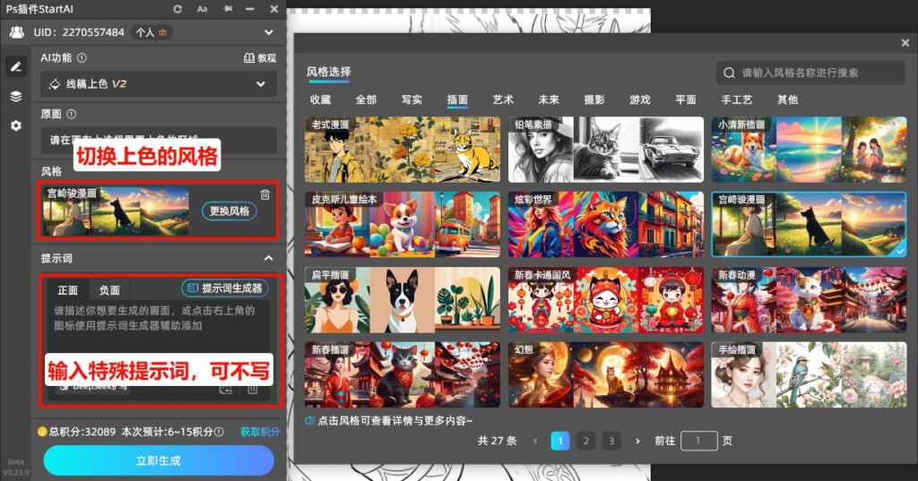Select the 插画 tab

[x=457, y=99]
